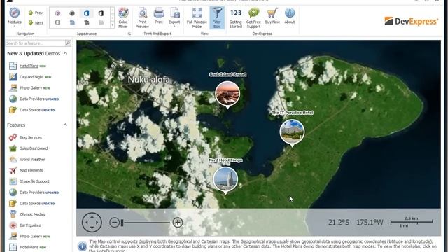Collapse the New & Updated Demos group

[65, 53]
